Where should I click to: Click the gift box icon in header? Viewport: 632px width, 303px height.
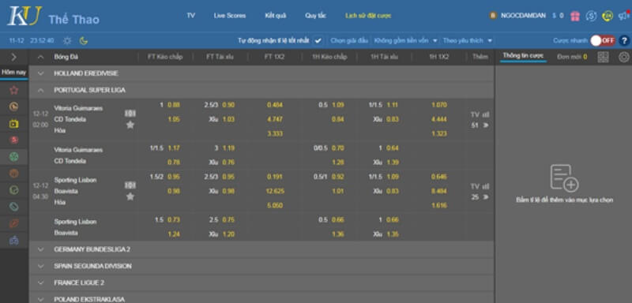575,16
